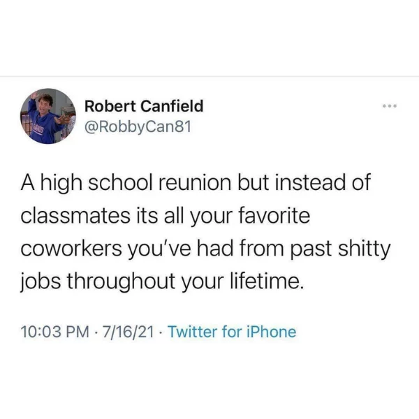Click the tweet line starting "A high school reunion"
Screen dimensions: 419x419
[196, 183]
